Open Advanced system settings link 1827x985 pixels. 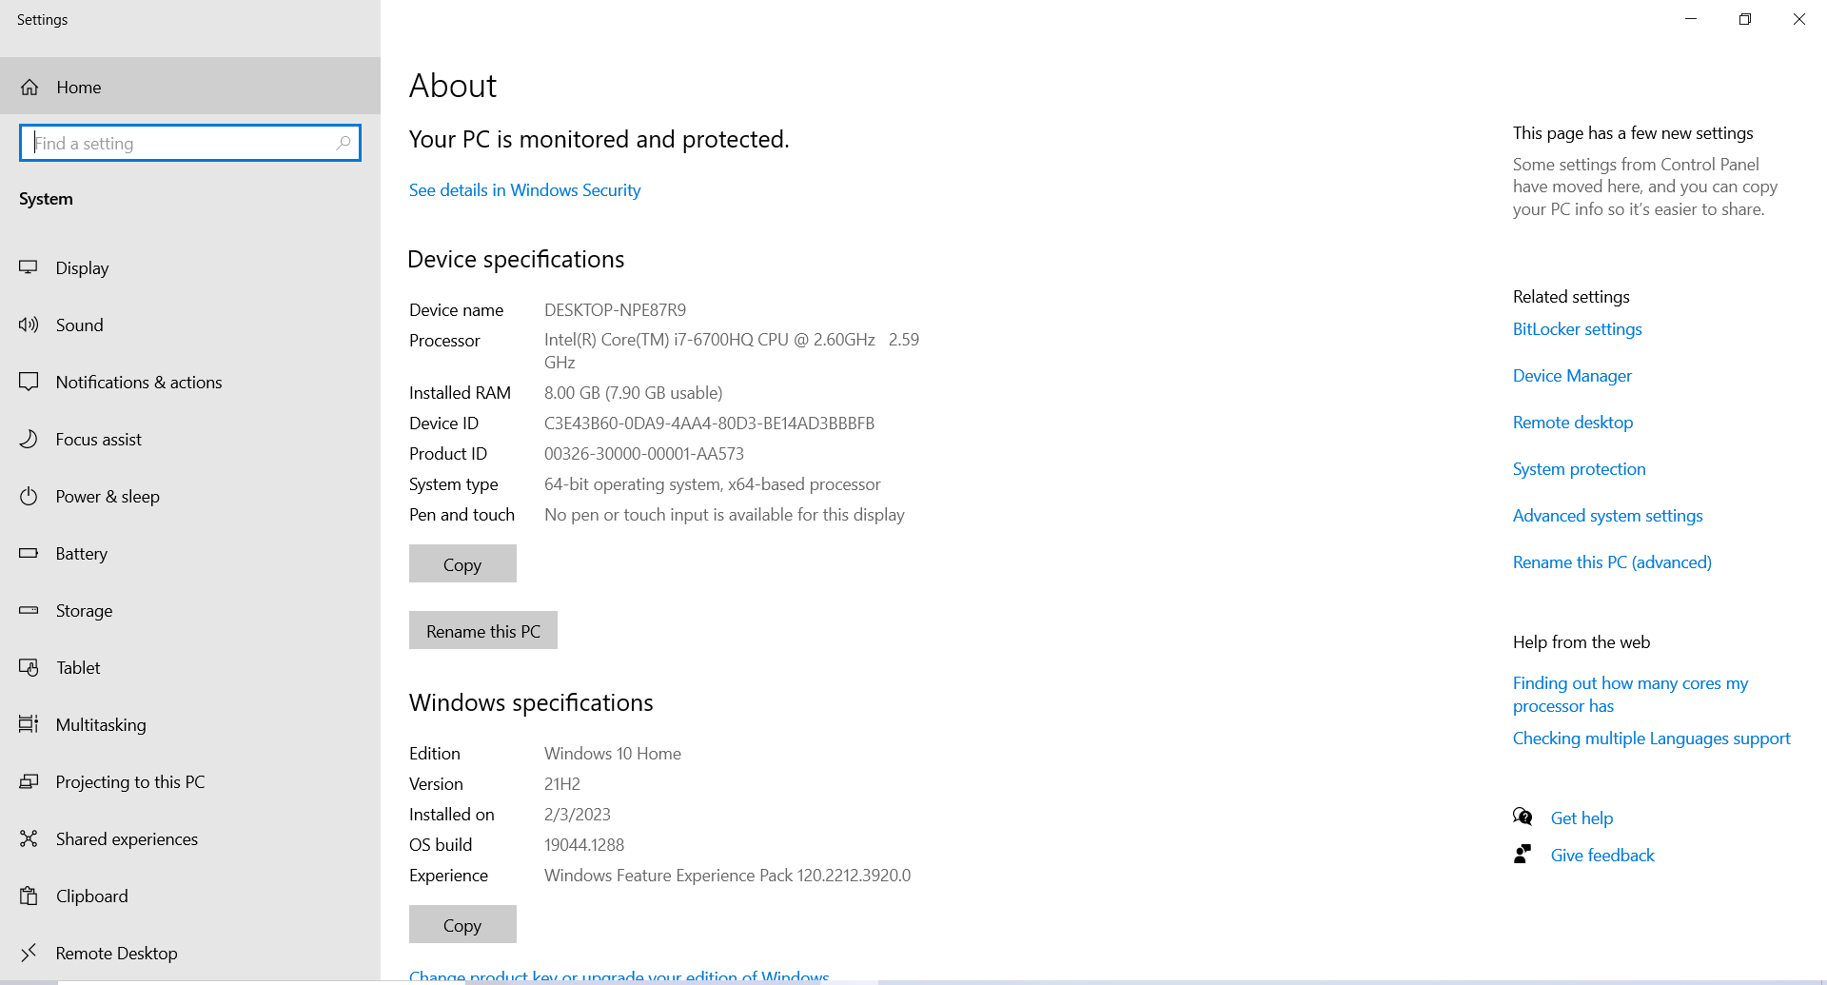(1607, 516)
